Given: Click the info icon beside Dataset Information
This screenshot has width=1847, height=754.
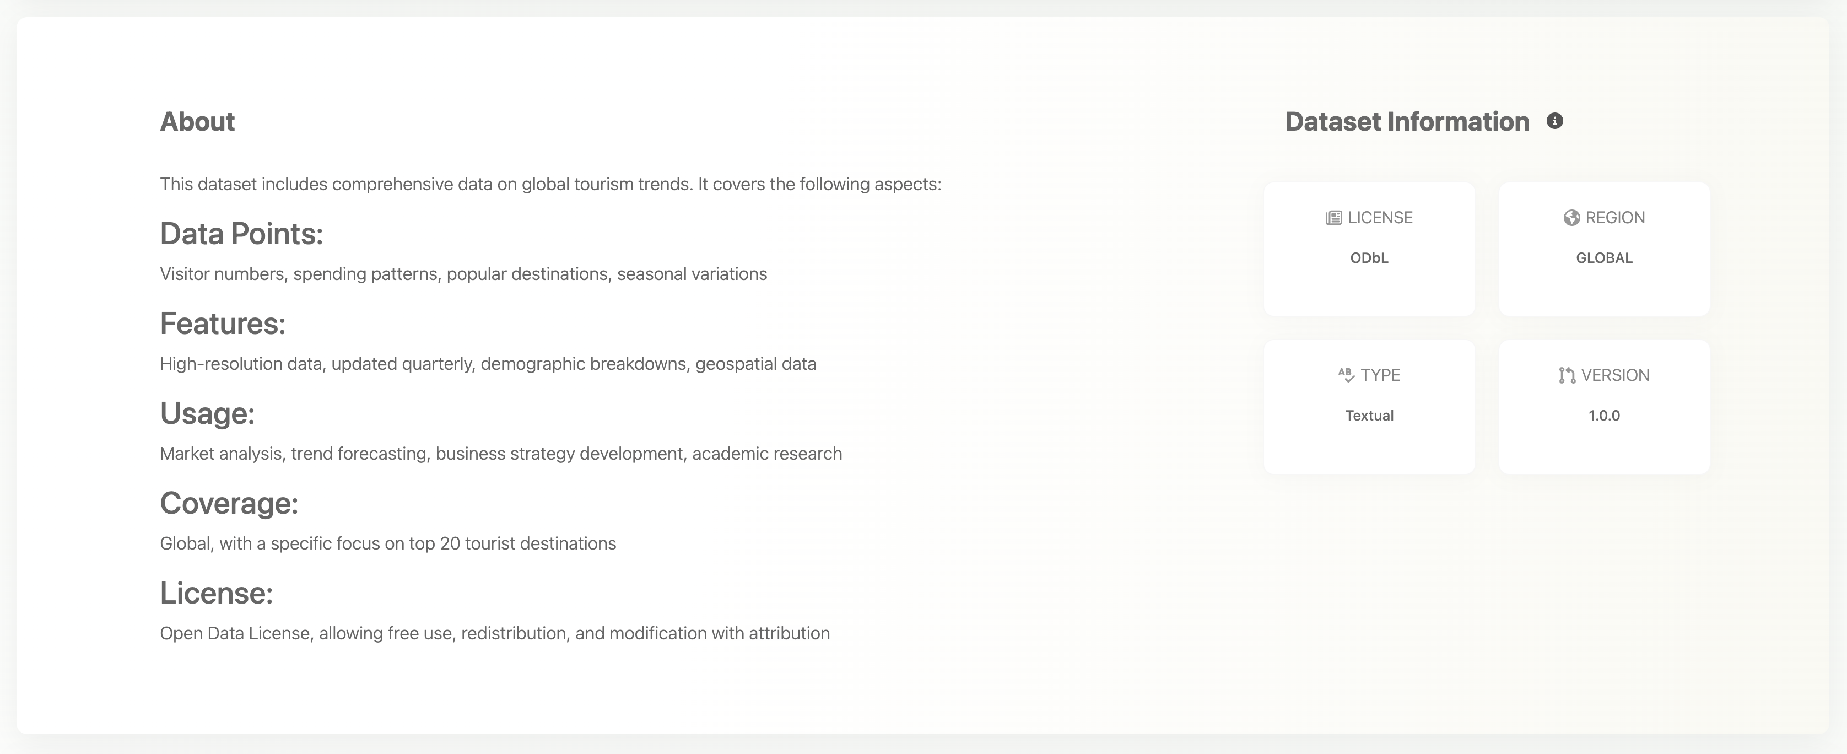Looking at the screenshot, I should coord(1554,121).
